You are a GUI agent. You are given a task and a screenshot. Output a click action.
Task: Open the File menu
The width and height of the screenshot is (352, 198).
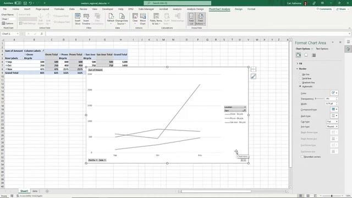click(5, 9)
